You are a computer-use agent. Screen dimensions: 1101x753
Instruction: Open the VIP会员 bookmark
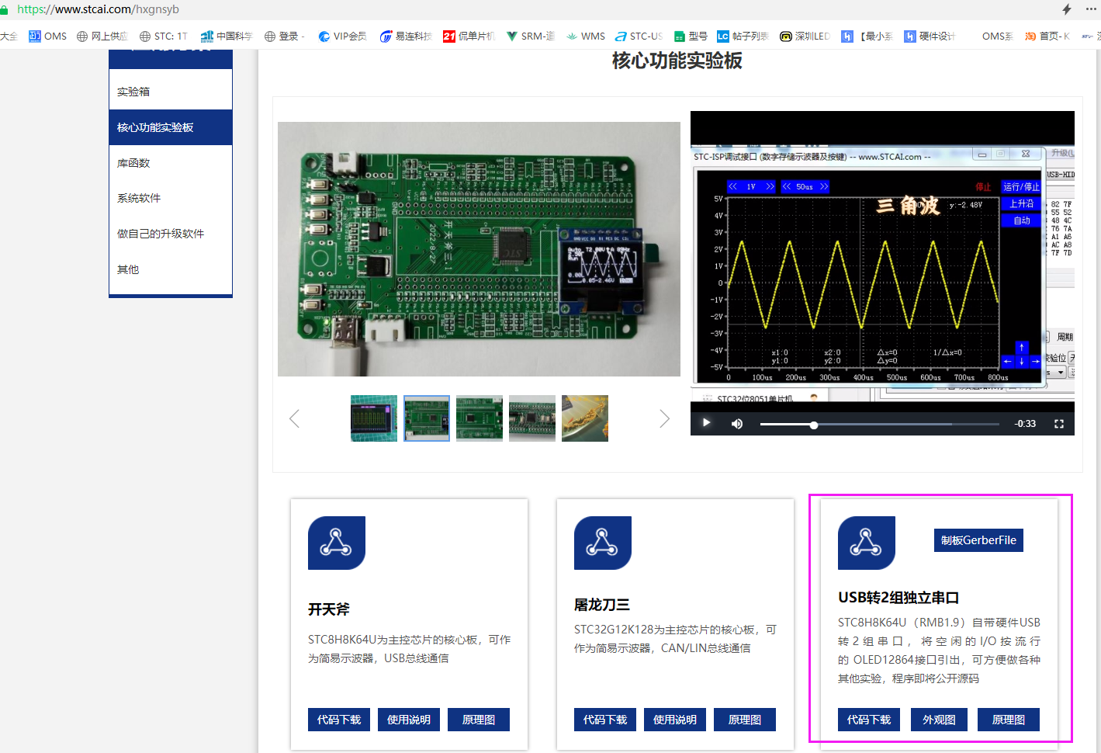342,36
